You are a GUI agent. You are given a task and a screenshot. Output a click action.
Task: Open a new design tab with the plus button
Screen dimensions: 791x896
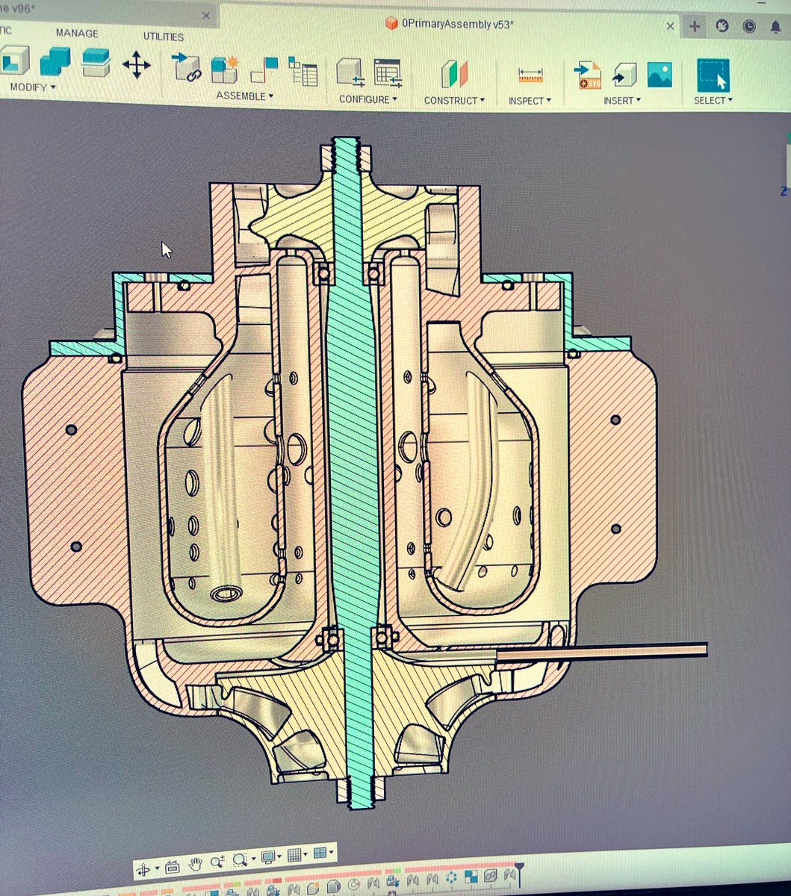pos(695,26)
